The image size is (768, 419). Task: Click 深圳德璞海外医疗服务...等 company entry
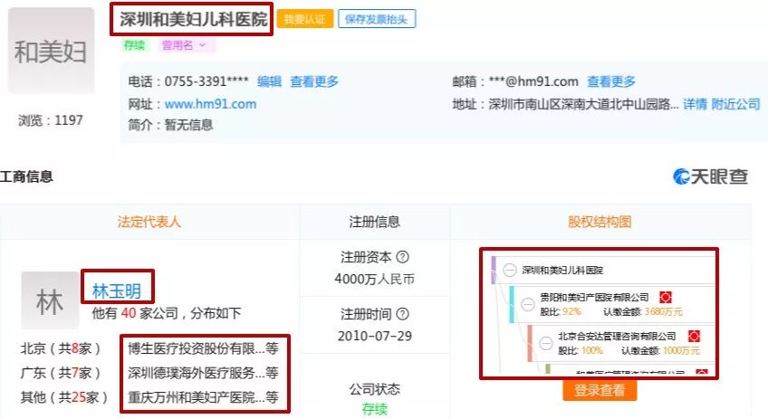pos(203,373)
